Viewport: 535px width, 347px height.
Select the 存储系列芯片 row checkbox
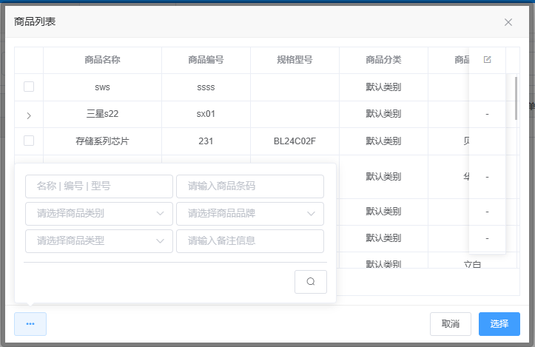(29, 141)
